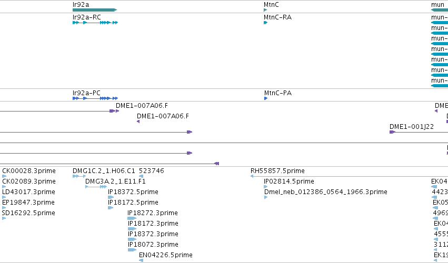Click the IP02814.5prime EST label

[289, 181]
